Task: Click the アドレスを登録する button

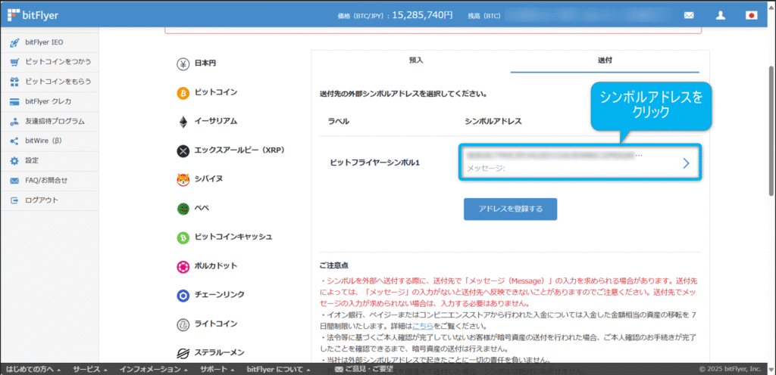Action: tap(510, 209)
